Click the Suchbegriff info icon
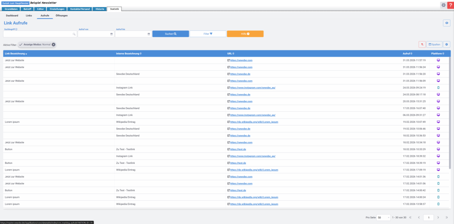This screenshot has width=454, height=224. [x=16, y=29]
